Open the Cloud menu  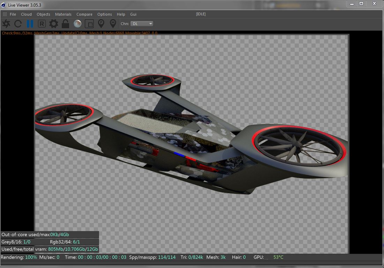(x=26, y=14)
